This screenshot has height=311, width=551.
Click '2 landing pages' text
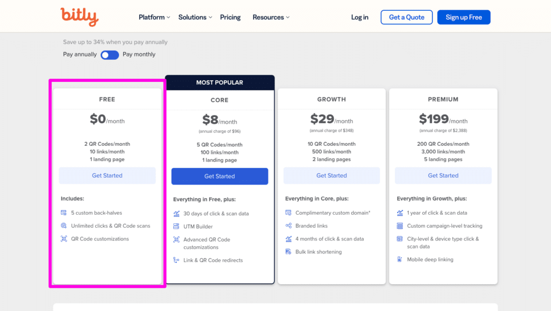[331, 160]
